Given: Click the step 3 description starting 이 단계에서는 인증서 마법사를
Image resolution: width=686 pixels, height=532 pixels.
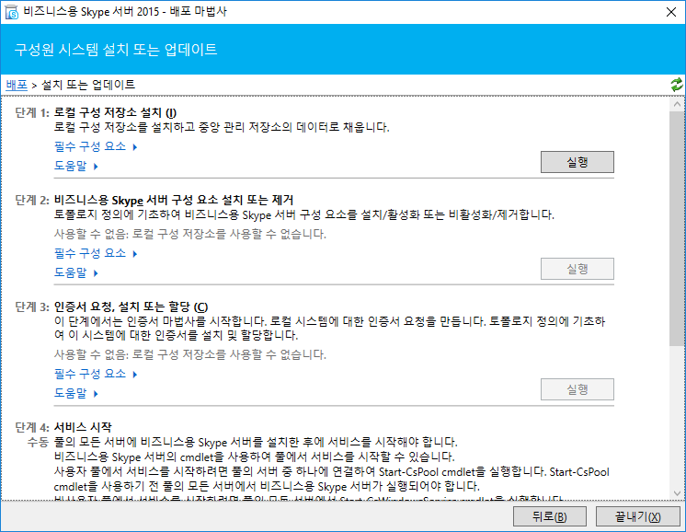Looking at the screenshot, I should point(329,329).
